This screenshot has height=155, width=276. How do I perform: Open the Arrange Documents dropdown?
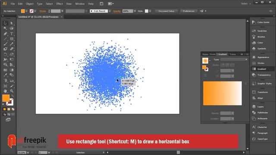[x=111, y=4]
